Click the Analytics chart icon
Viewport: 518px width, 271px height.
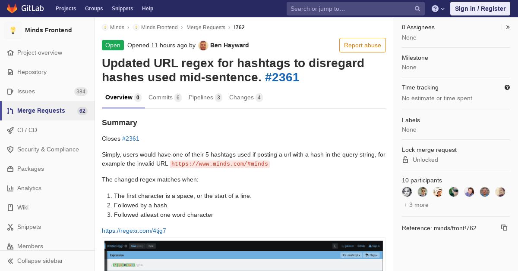pyautogui.click(x=10, y=188)
